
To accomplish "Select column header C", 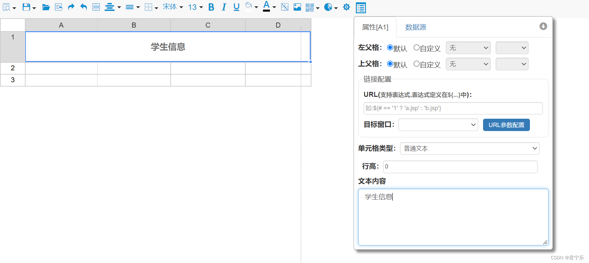I will click(x=208, y=25).
